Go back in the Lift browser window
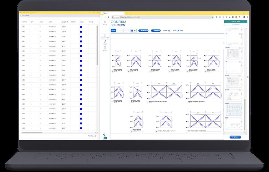 pos(102,17)
